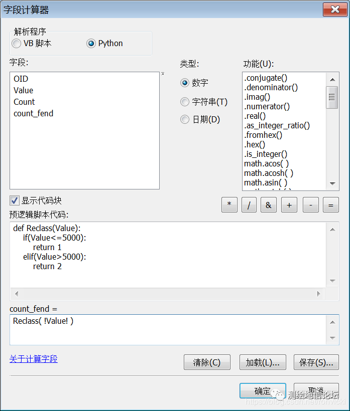The height and width of the screenshot is (411, 350).
Task: Click functions list scroll down arrow
Action: pos(332,183)
